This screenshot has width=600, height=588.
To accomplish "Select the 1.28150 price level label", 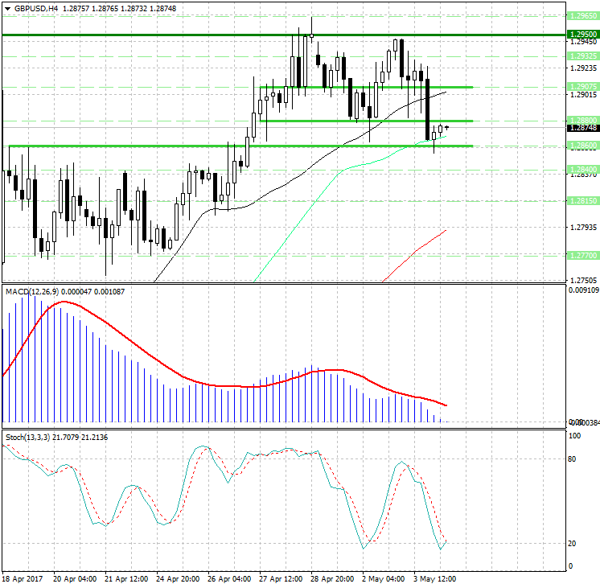I will click(x=582, y=200).
